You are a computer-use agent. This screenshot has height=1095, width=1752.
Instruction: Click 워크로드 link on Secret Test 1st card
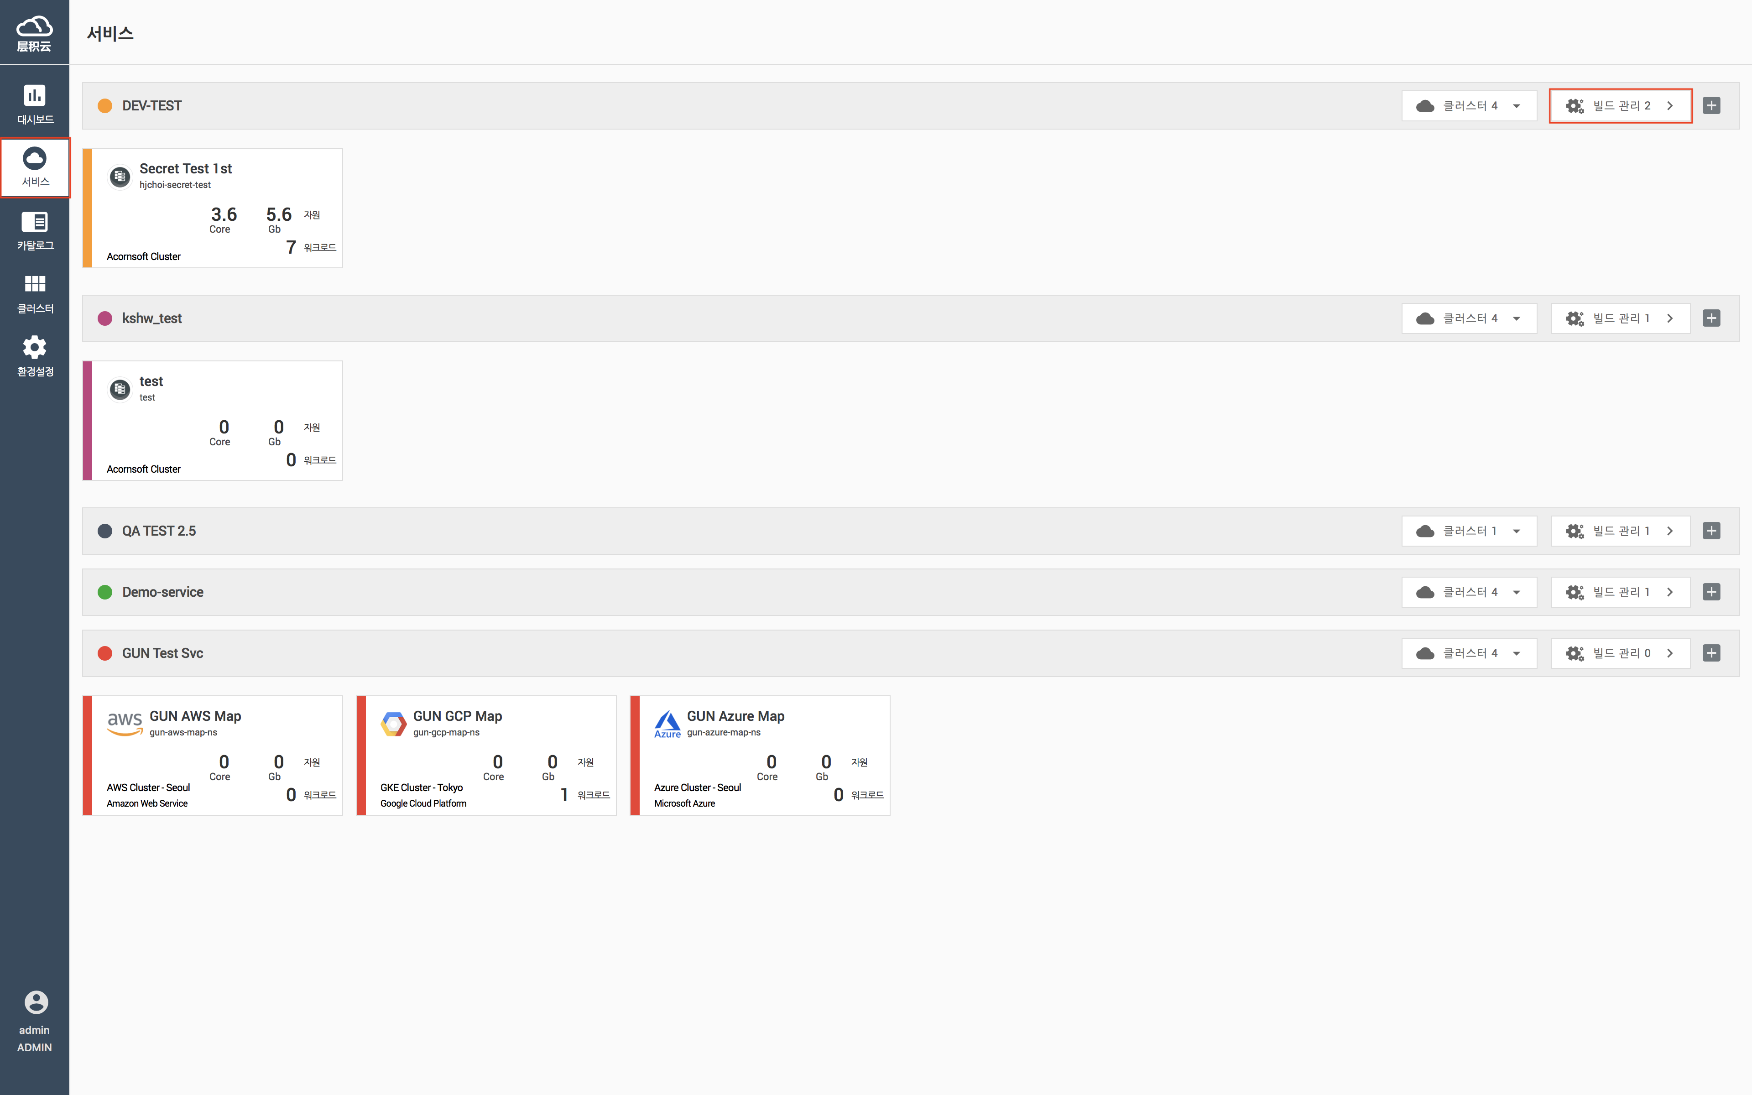point(319,248)
